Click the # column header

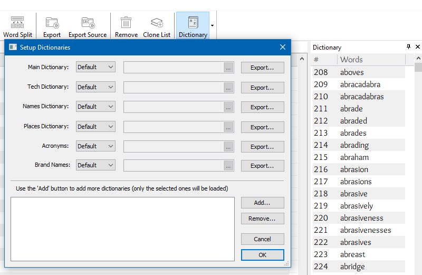(x=325, y=59)
